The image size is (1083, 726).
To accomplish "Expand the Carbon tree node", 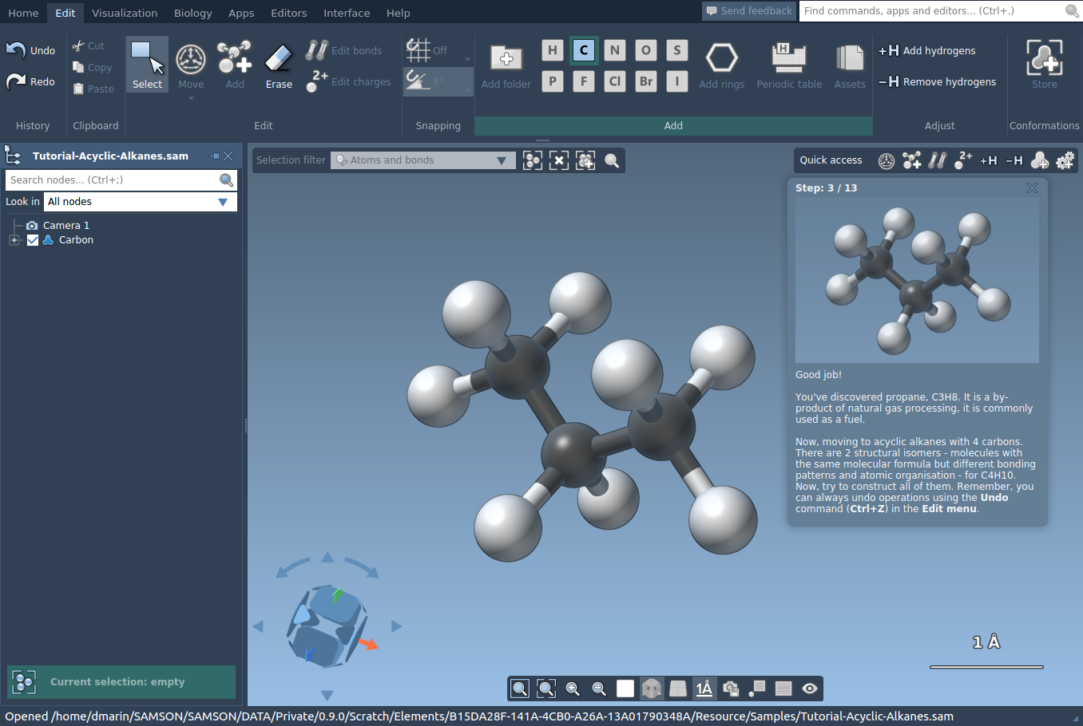I will tap(14, 240).
